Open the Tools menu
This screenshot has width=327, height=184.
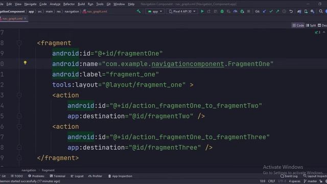tap(100, 4)
